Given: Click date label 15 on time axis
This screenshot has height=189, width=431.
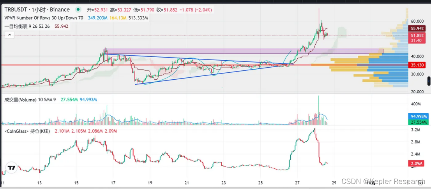Looking at the screenshot, I should click(x=76, y=183).
